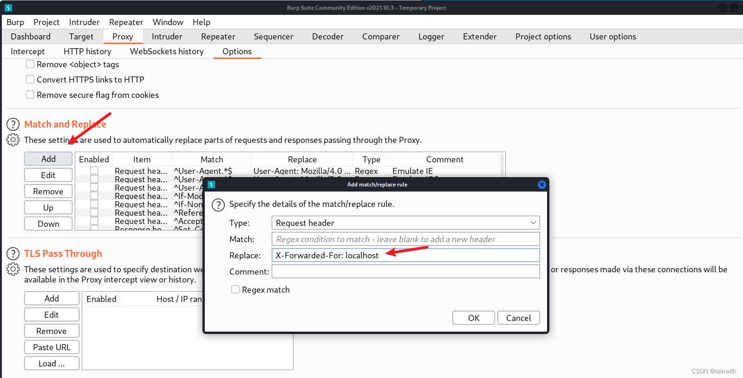This screenshot has height=378, width=743.
Task: Open the User options tab
Action: coord(613,37)
